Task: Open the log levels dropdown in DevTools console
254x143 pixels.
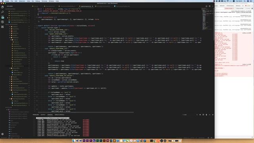Action: pos(229,8)
